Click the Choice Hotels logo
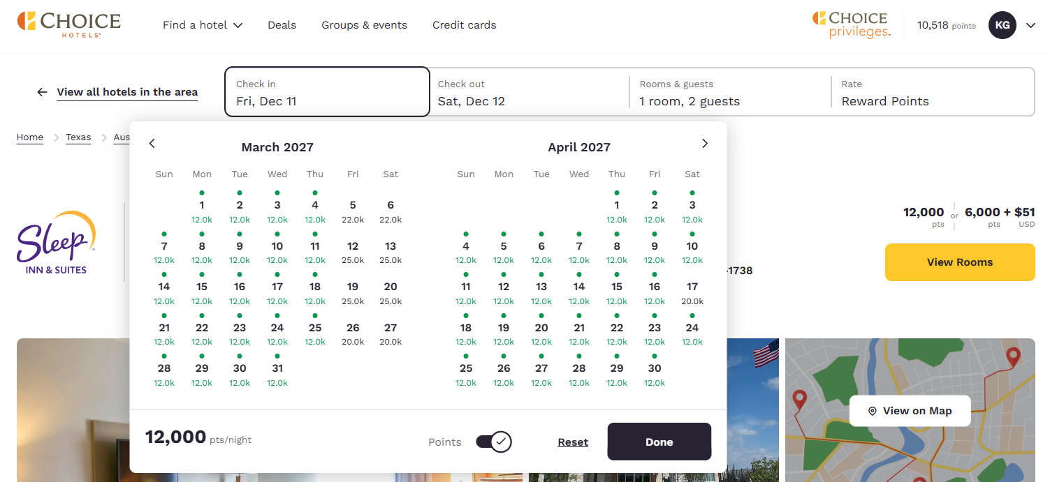1050x482 pixels. coord(69,24)
